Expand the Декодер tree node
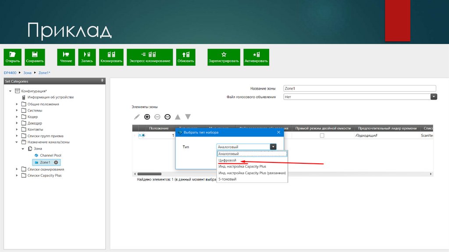This screenshot has height=252, width=449. [17, 123]
